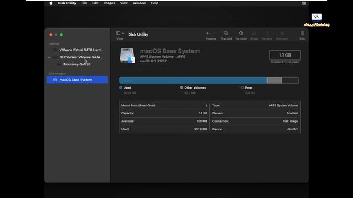
Task: Click the Free legend swatch
Action: click(x=242, y=87)
